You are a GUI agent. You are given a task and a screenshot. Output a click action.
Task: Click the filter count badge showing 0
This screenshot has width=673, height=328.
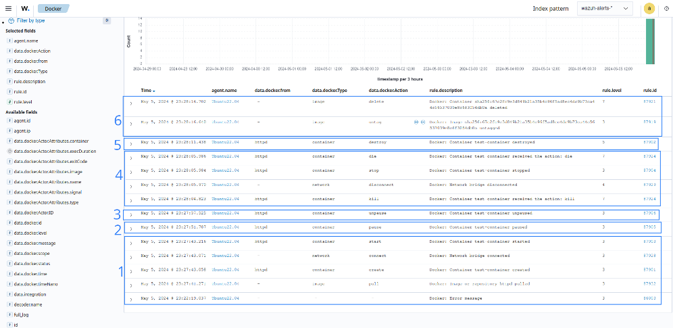pos(107,20)
